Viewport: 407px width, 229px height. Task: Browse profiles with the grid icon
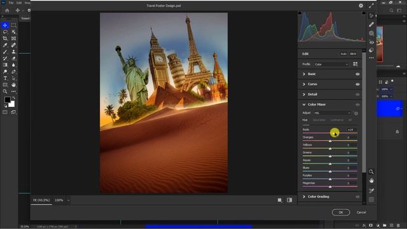[x=355, y=64]
